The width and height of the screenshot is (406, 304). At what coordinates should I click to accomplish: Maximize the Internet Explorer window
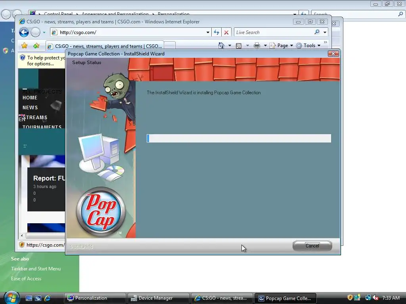point(310,22)
